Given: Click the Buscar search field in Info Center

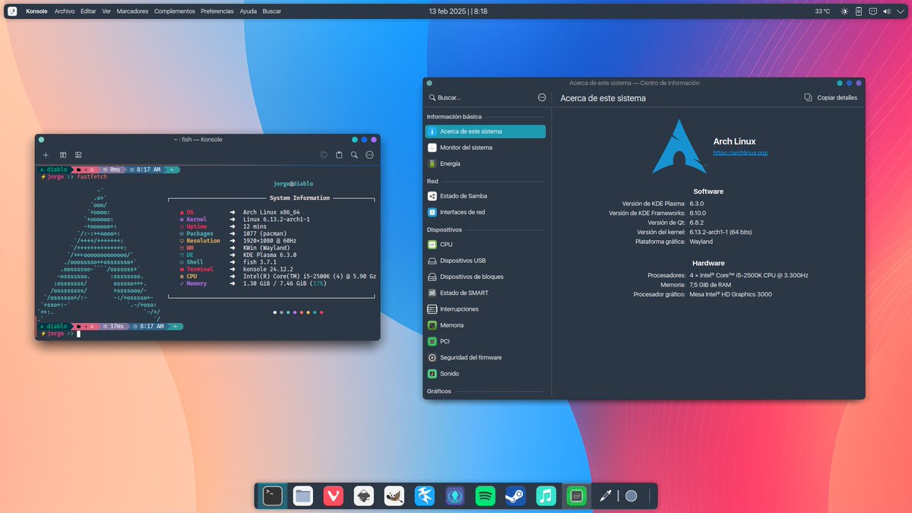Looking at the screenshot, I should coord(480,97).
